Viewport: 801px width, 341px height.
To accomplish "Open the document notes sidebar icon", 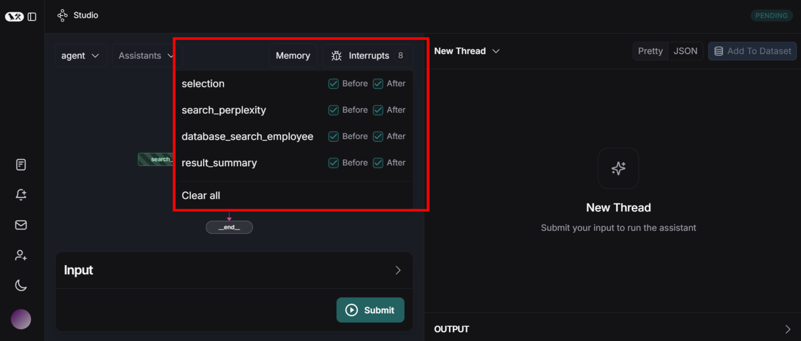I will 21,165.
